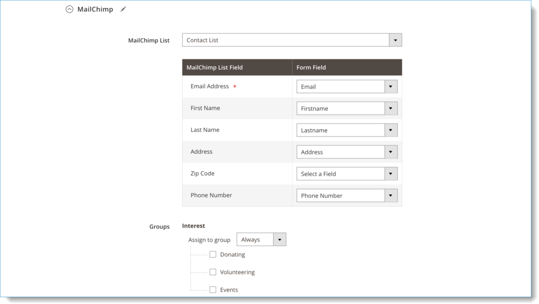Click the arrow on Email form field
539x304 pixels.
pos(391,87)
